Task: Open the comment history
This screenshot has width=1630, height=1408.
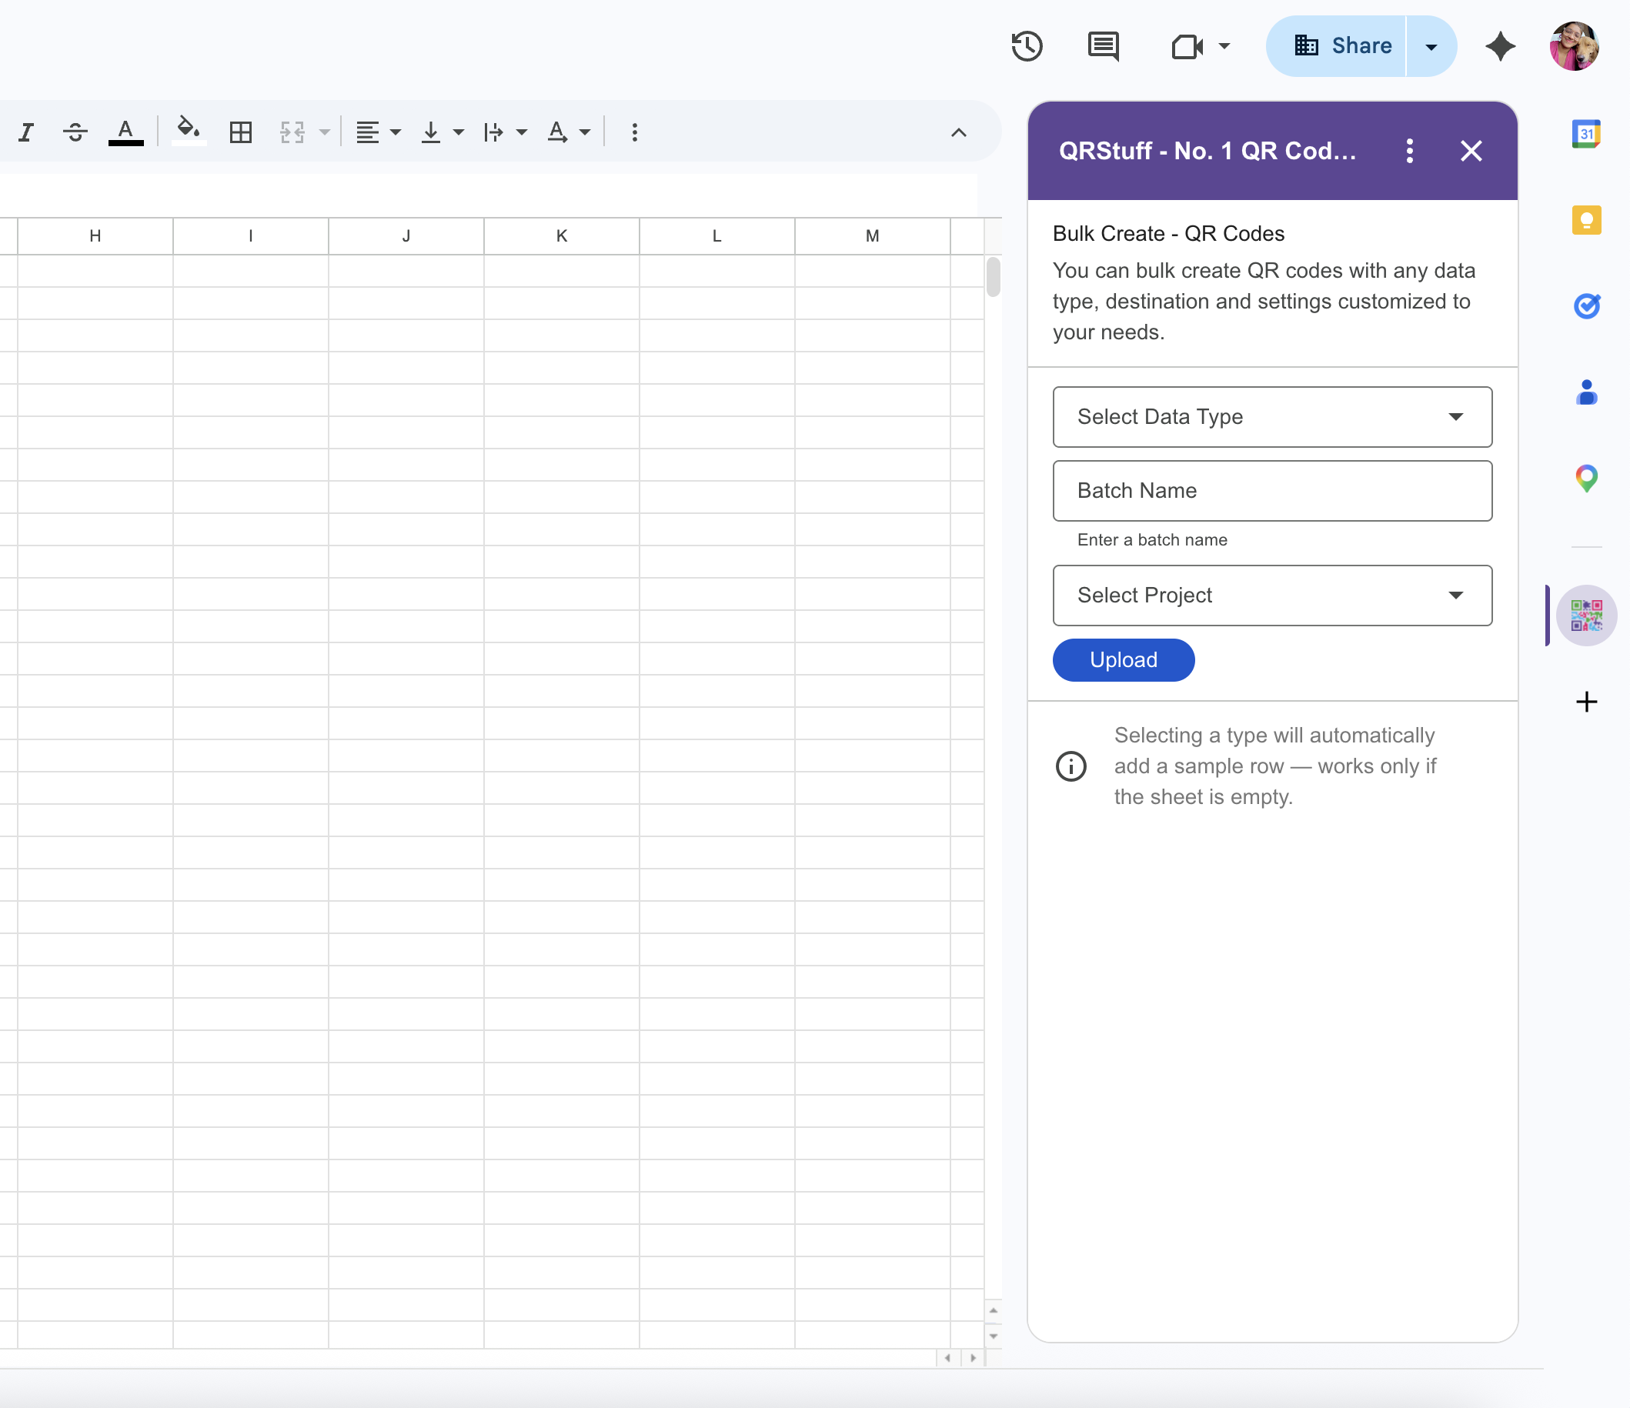Action: click(x=1102, y=45)
